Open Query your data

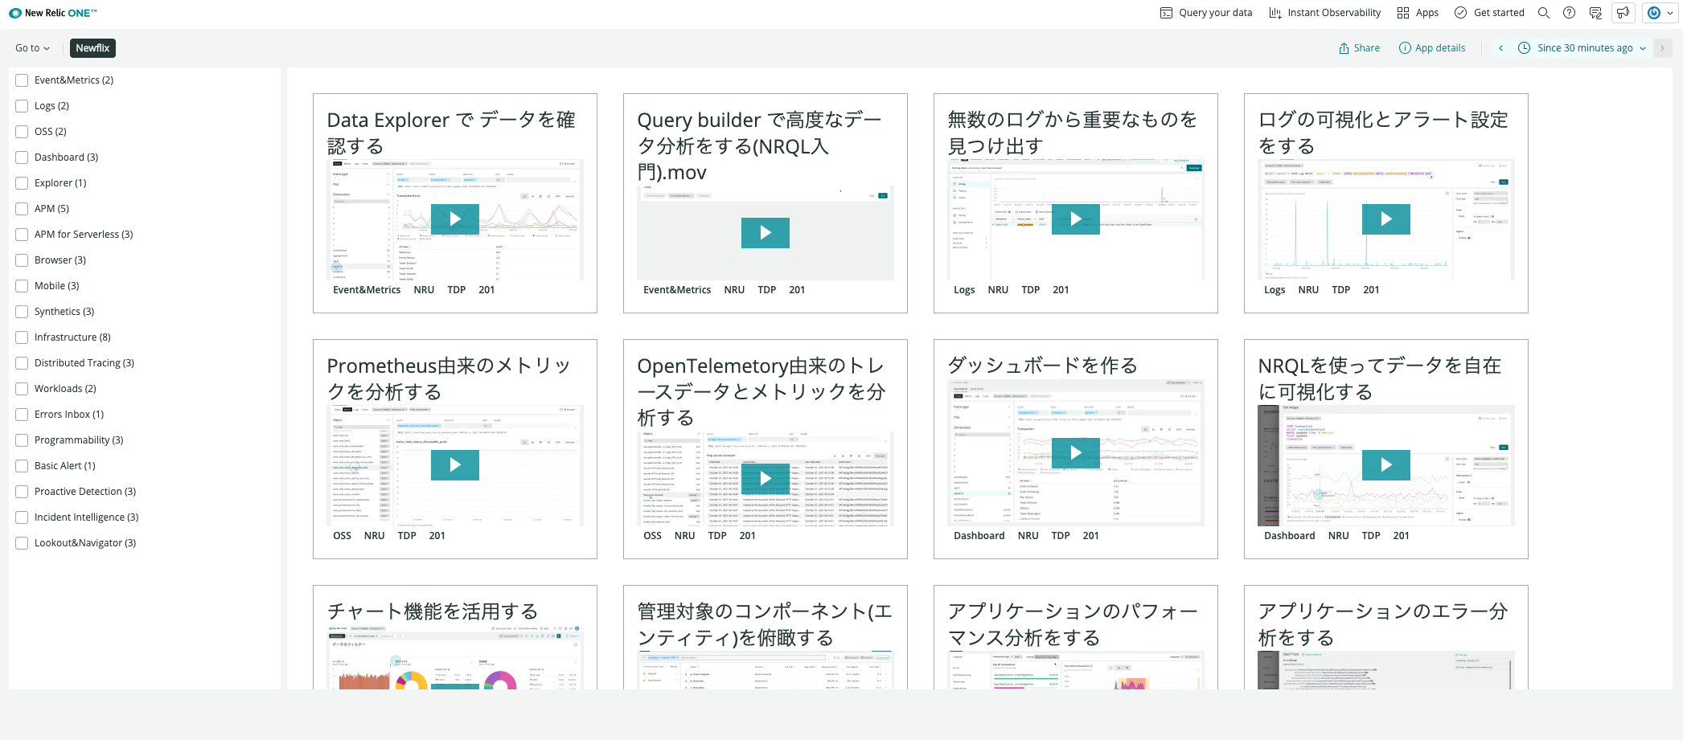[x=1205, y=13]
